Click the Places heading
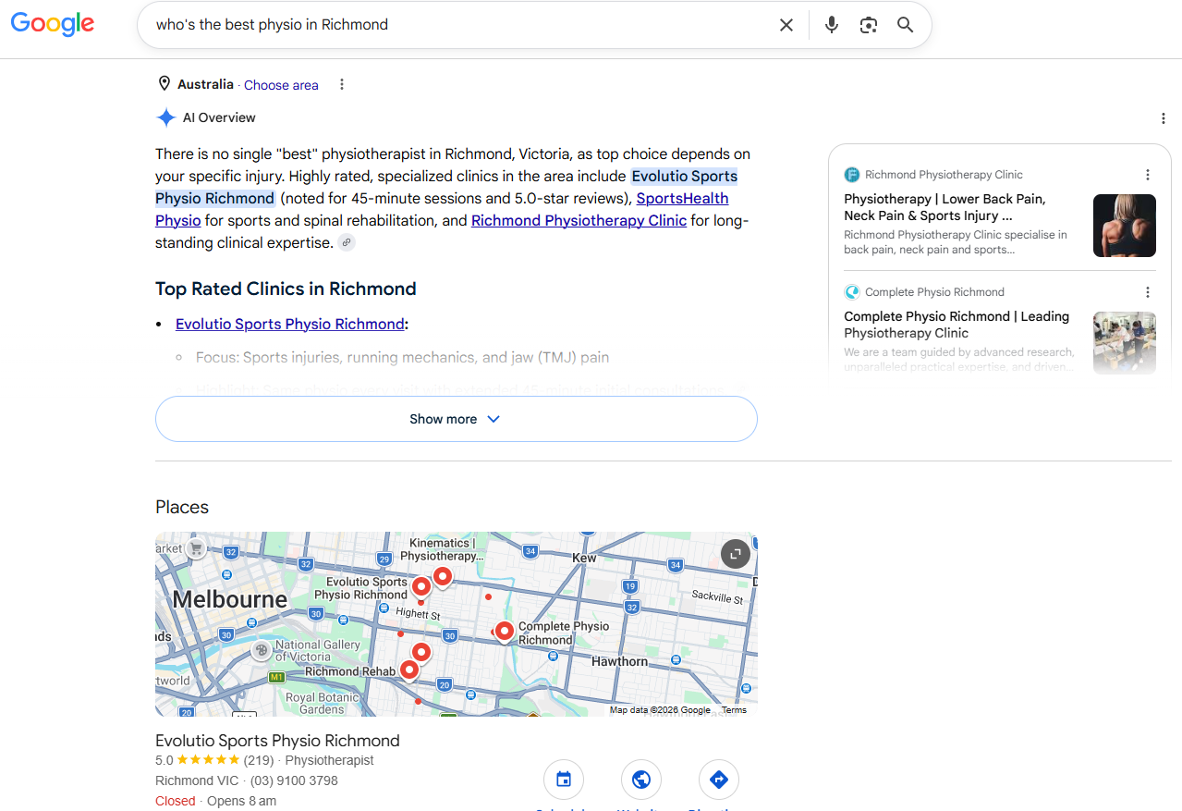This screenshot has height=811, width=1182. coord(182,507)
